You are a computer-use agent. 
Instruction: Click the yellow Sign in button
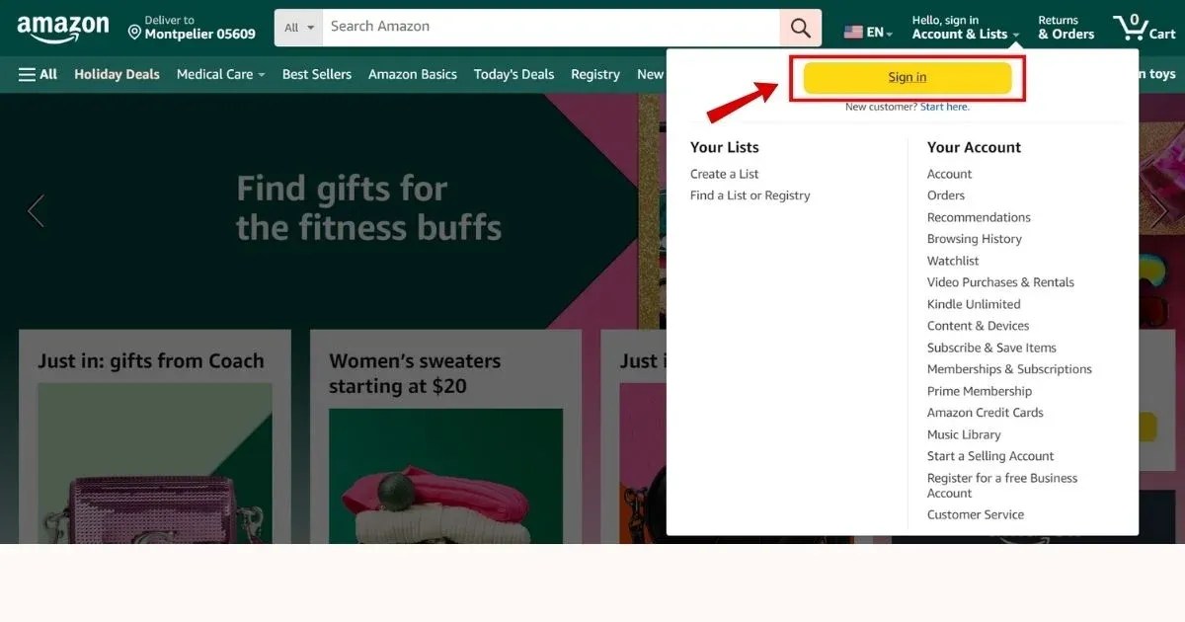tap(907, 77)
